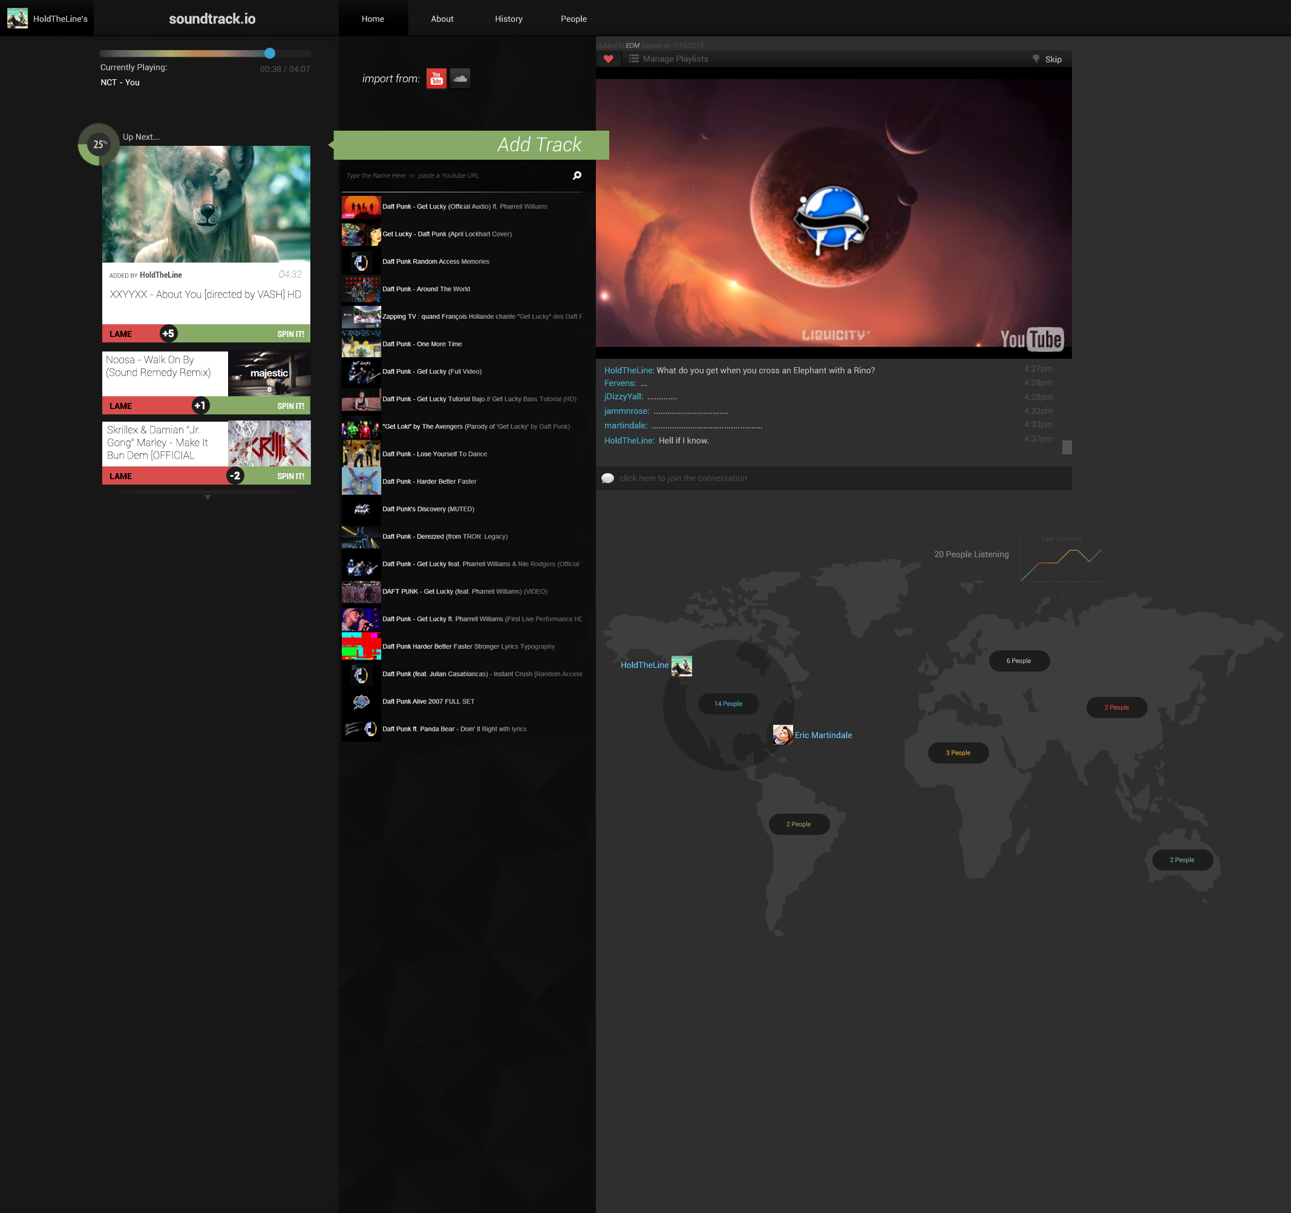Select Daft Punk - Lose Yourself To Dance
Screen dimensions: 1291x1213
(x=462, y=454)
